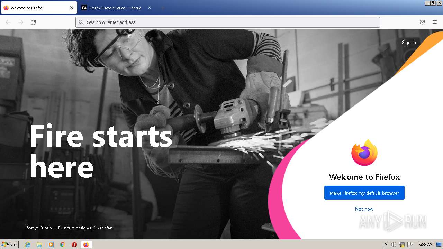Viewport: 443px width, 249px height.
Task: Open a new tab with the plus icon
Action: [163, 8]
